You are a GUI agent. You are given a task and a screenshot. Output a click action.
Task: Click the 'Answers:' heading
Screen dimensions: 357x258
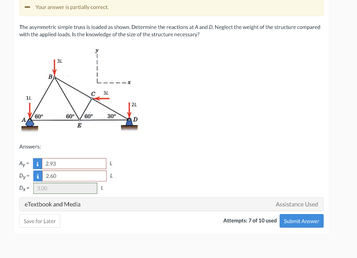[30, 147]
